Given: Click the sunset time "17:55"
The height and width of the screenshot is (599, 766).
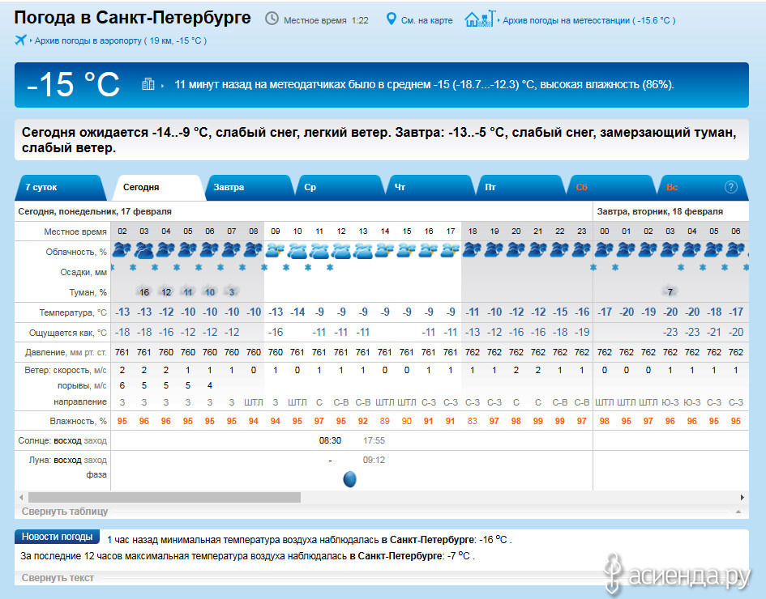Looking at the screenshot, I should tap(374, 440).
